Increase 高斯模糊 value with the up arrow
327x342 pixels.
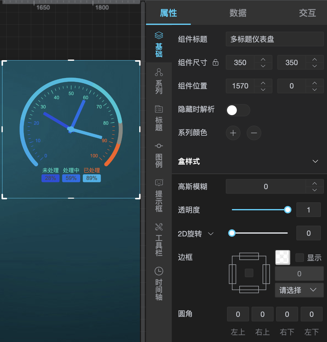click(x=314, y=183)
